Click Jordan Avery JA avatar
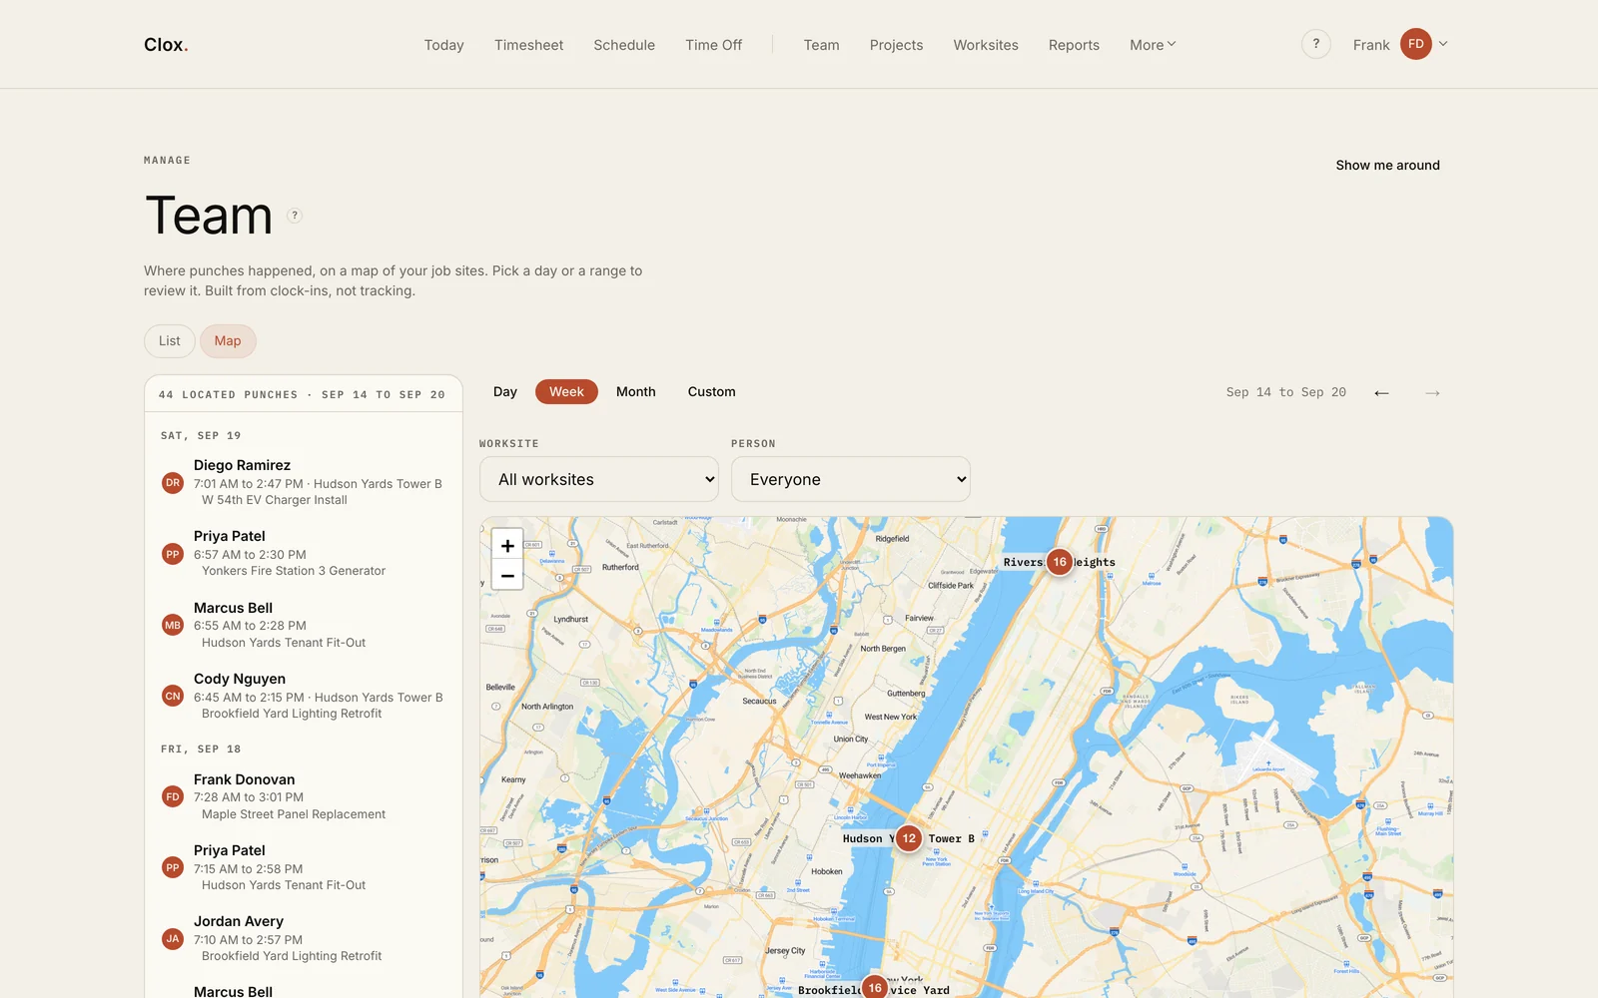 [173, 939]
